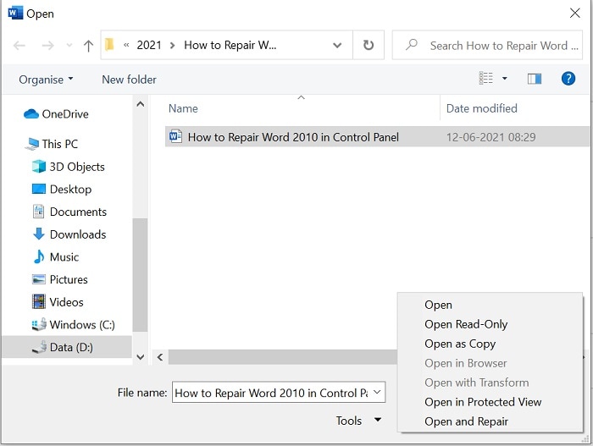Click the folder icon in address bar
The image size is (593, 446).
click(x=109, y=45)
